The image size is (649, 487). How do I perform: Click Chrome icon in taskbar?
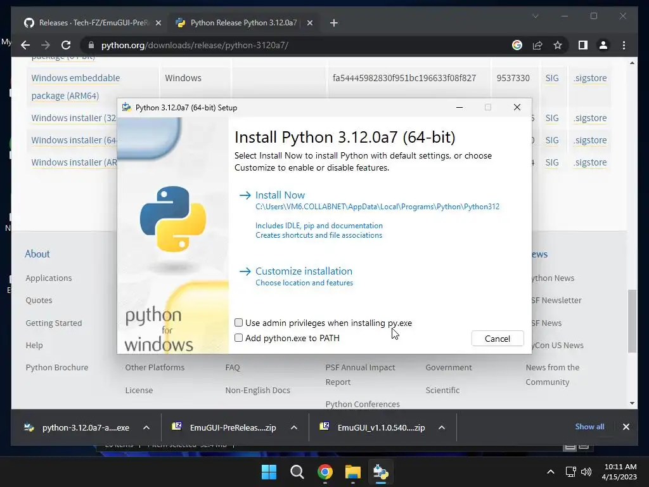coord(325,472)
